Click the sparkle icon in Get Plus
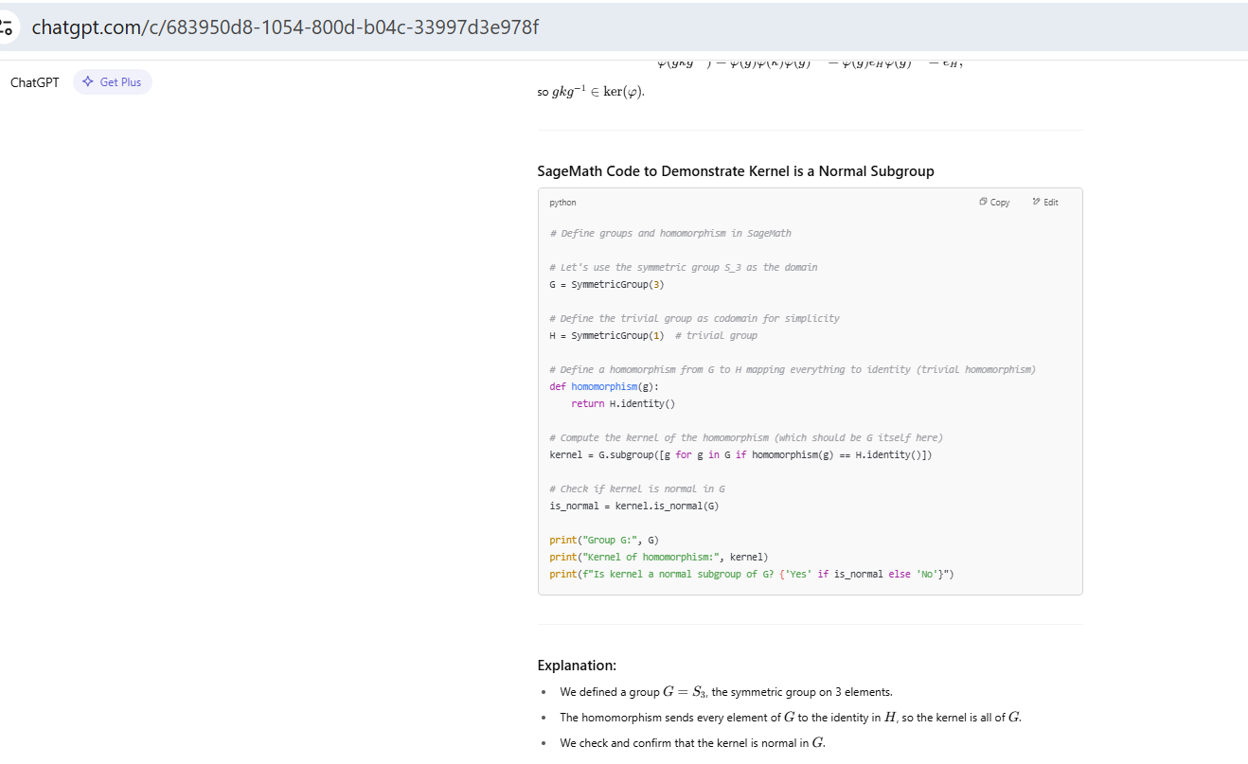This screenshot has height=764, width=1248. coord(88,82)
